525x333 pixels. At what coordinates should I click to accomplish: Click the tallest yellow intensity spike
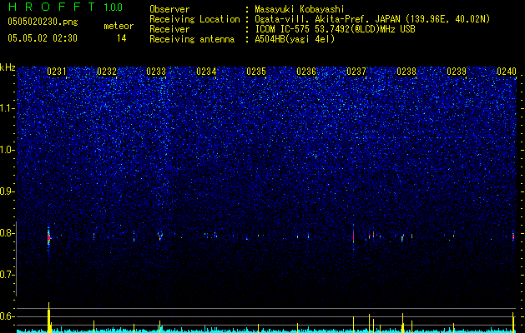coord(49,317)
